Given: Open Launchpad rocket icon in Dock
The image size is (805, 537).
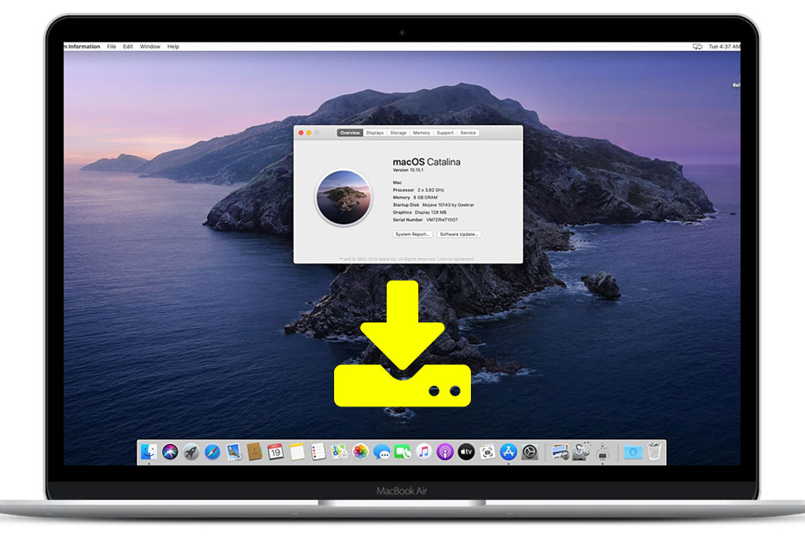Looking at the screenshot, I should tap(192, 452).
